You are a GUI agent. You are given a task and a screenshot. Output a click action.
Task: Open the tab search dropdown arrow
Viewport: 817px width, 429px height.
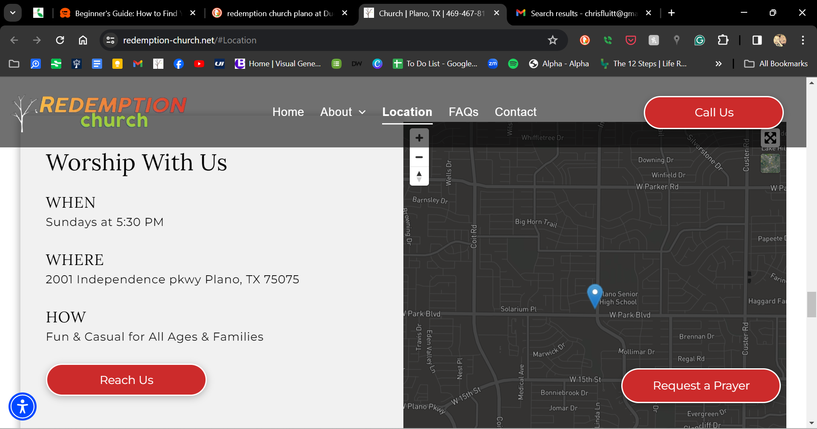13,13
